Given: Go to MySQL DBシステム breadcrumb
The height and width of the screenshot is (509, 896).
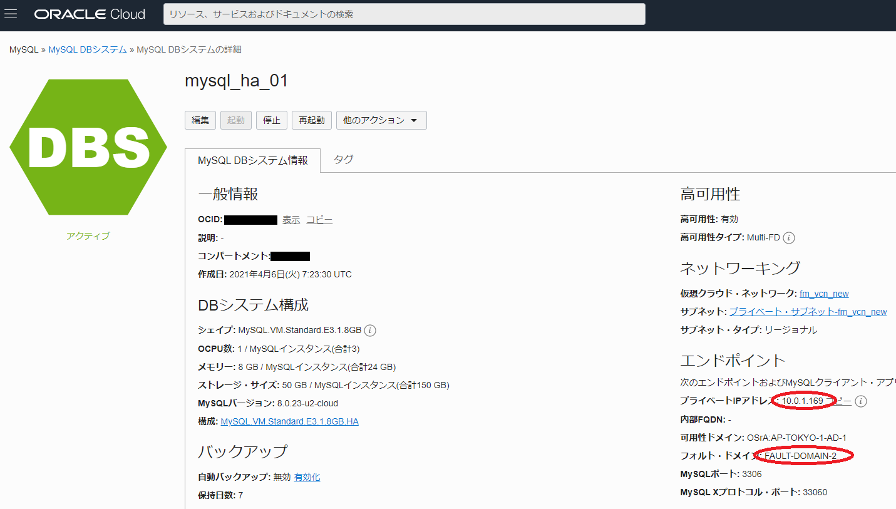Looking at the screenshot, I should (88, 49).
